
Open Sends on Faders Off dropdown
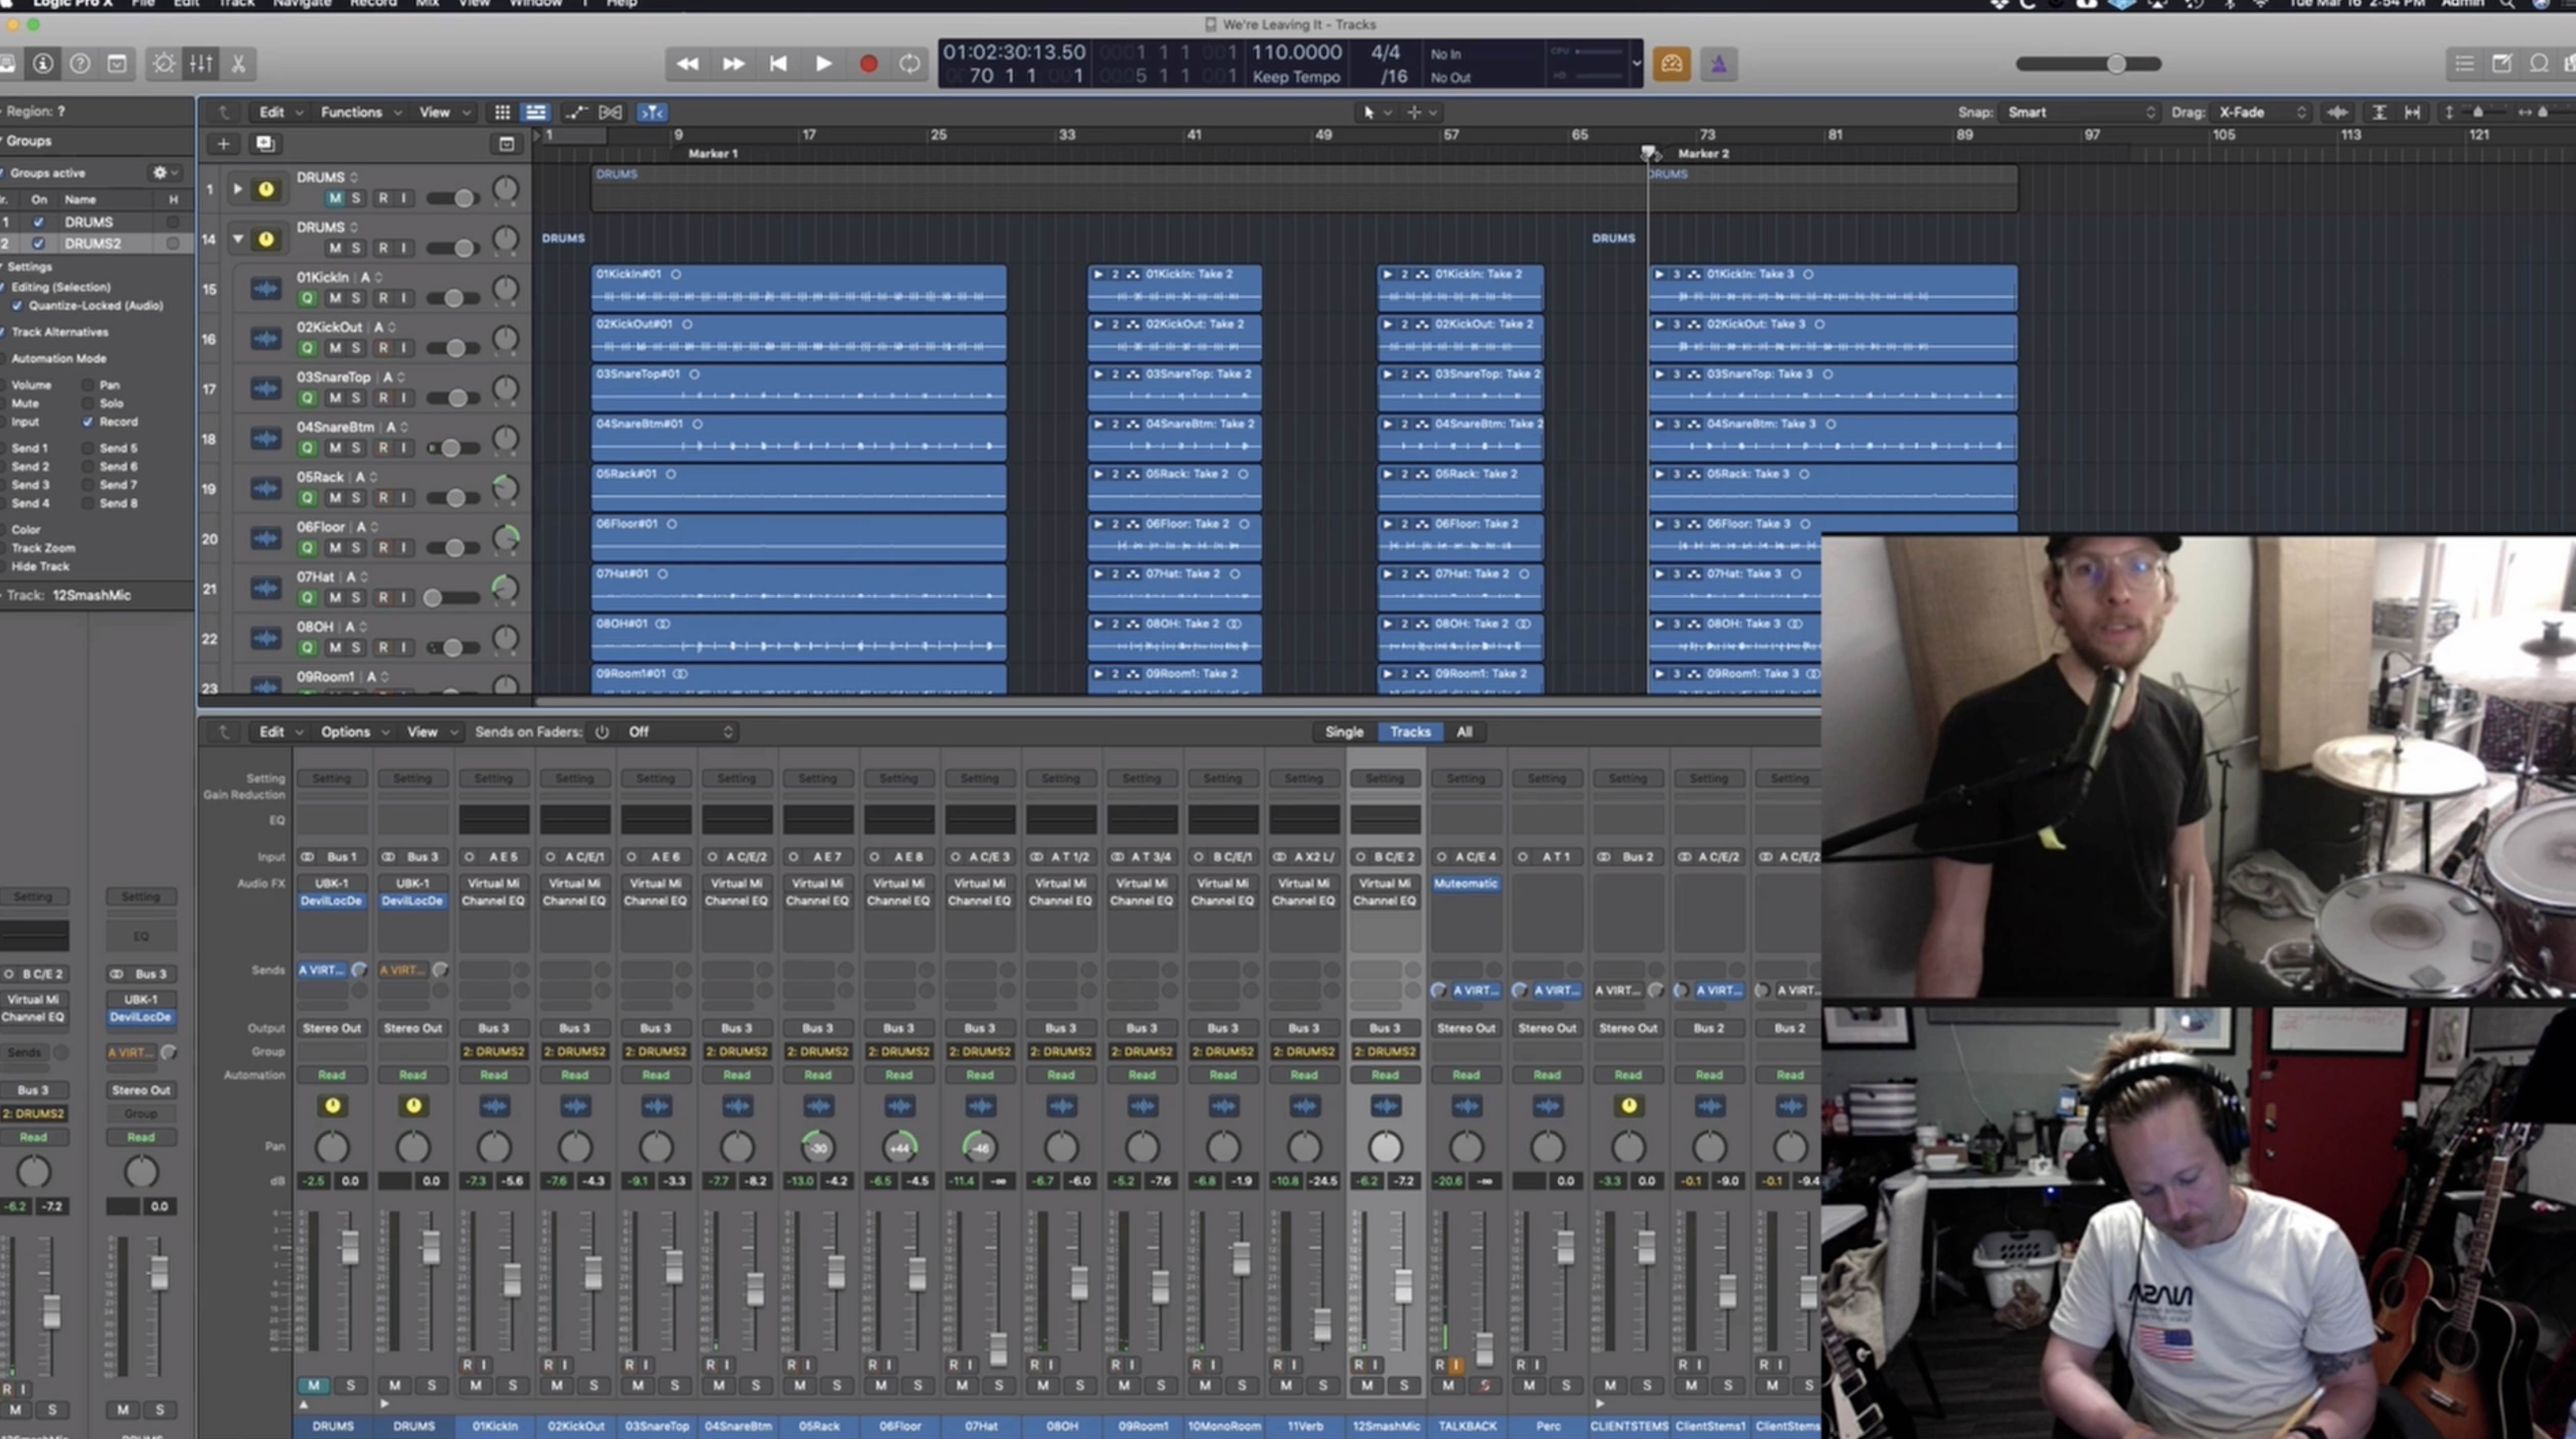point(680,732)
